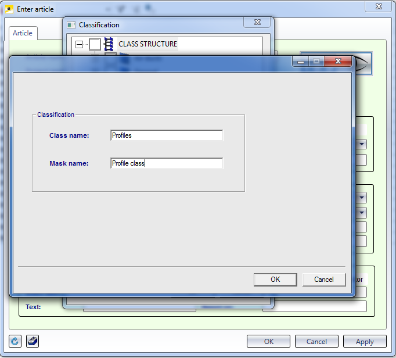This screenshot has height=358, width=396.
Task: Toggle the CLASS STRUCTURE checkbox
Action: (x=95, y=44)
